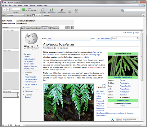Create a record with New Record
Image resolution: width=147 pixels, height=128 pixels.
[52, 10]
